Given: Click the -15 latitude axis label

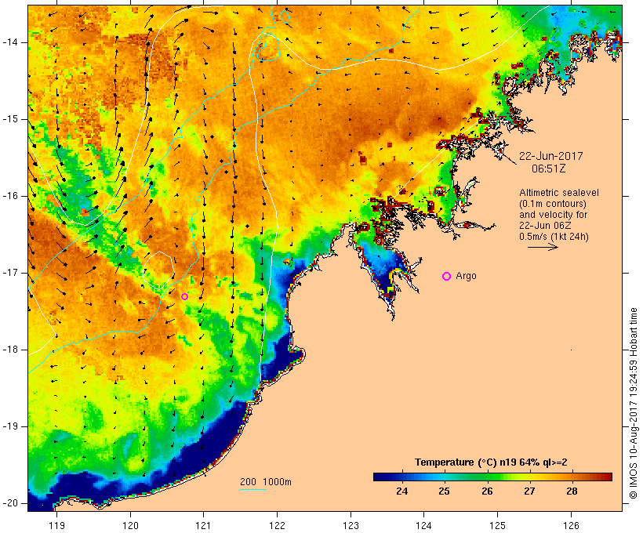Looking at the screenshot, I should click(9, 119).
